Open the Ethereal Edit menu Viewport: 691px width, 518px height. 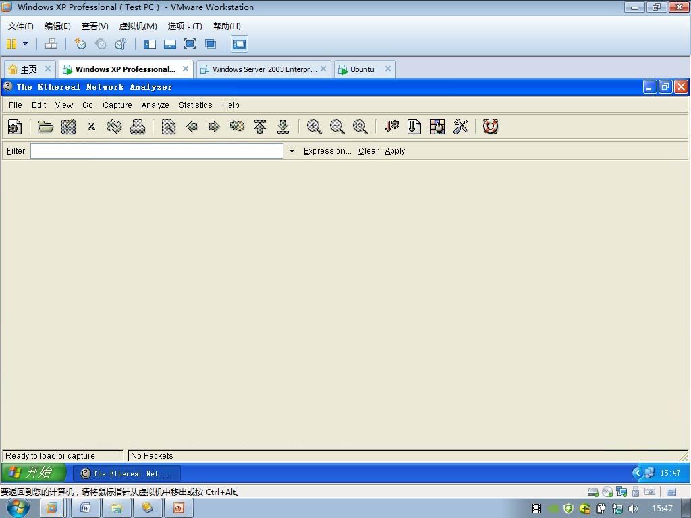(x=38, y=105)
